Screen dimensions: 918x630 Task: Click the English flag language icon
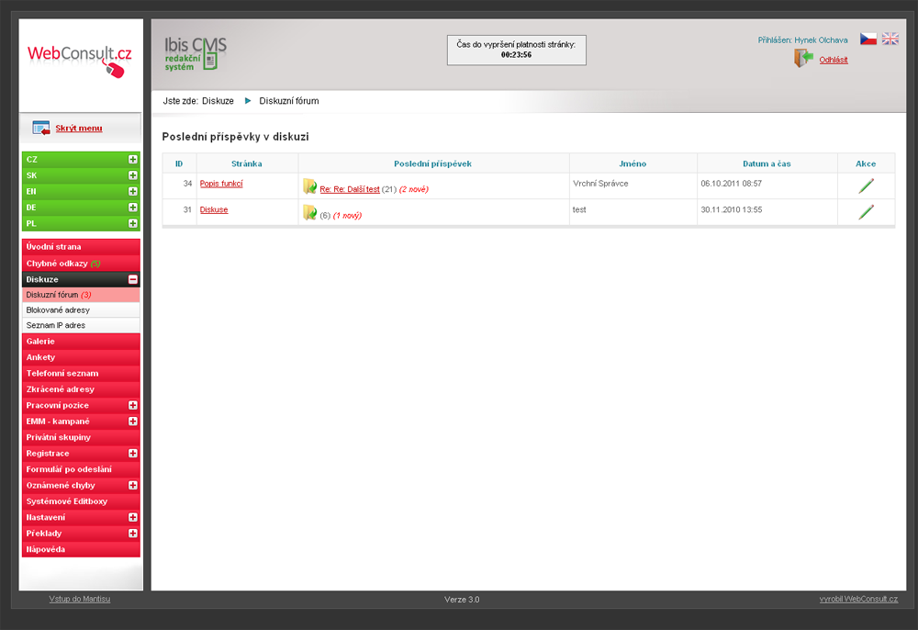(890, 39)
